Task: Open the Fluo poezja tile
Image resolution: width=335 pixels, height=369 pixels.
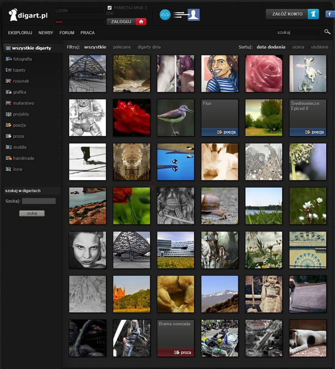Action: [219, 117]
